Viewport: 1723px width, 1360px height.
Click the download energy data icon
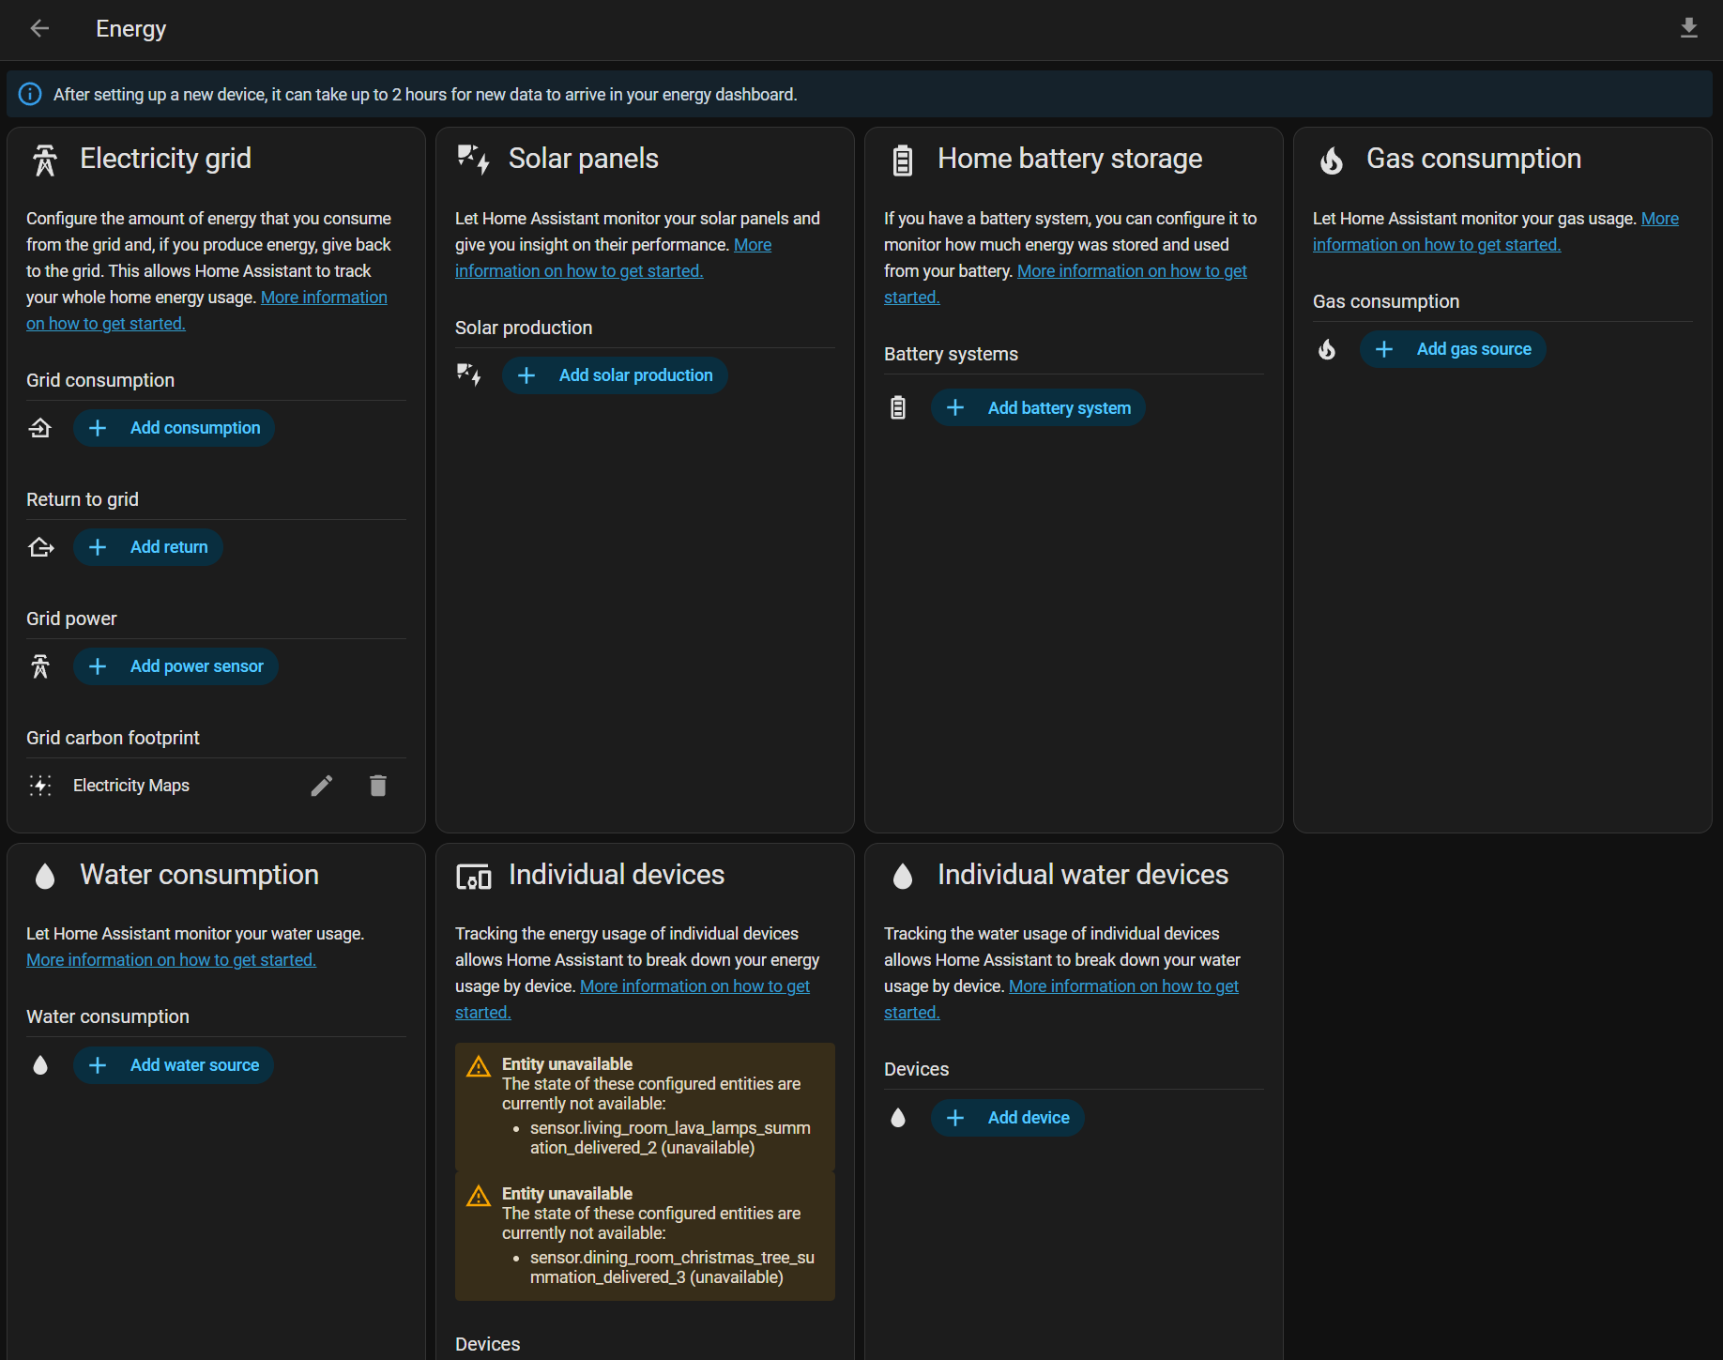[1688, 28]
